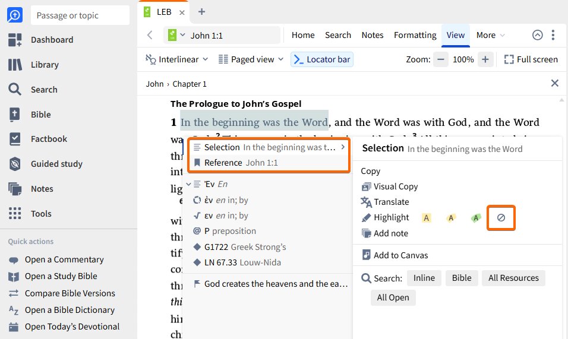The width and height of the screenshot is (568, 339).
Task: Select the Selection context menu row
Action: tap(269, 147)
